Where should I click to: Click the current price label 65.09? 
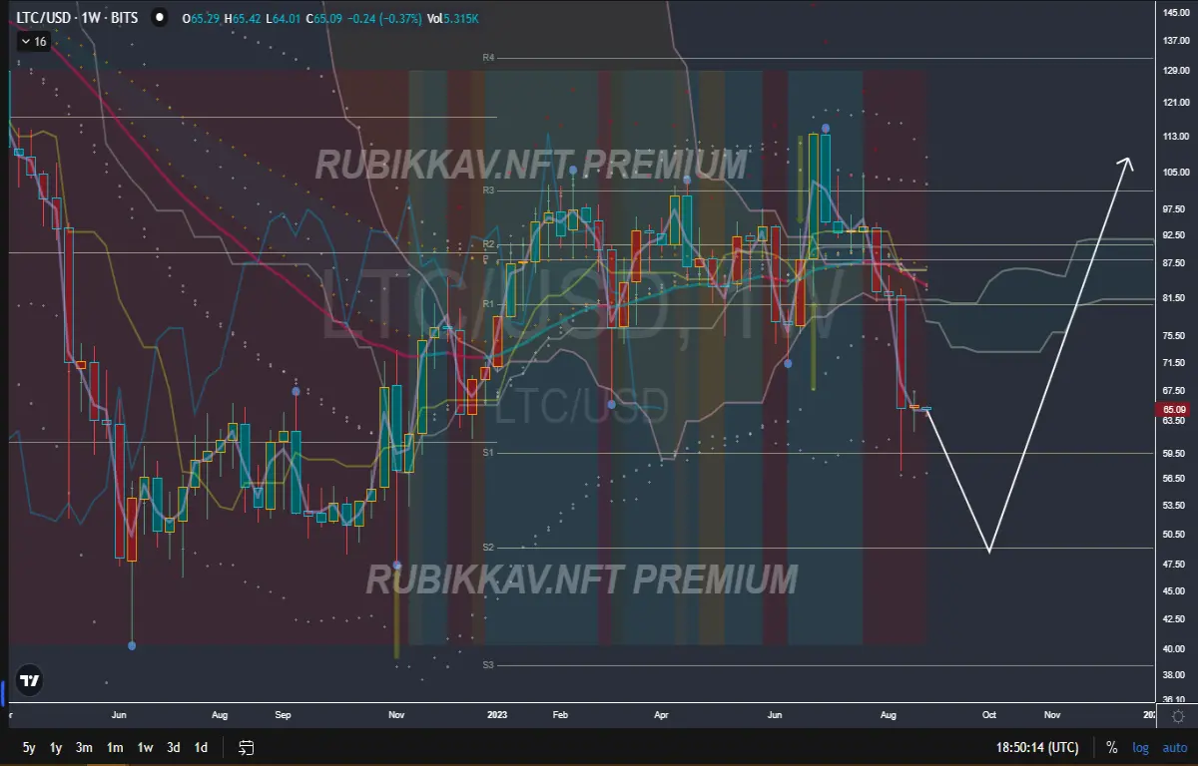pyautogui.click(x=1175, y=409)
